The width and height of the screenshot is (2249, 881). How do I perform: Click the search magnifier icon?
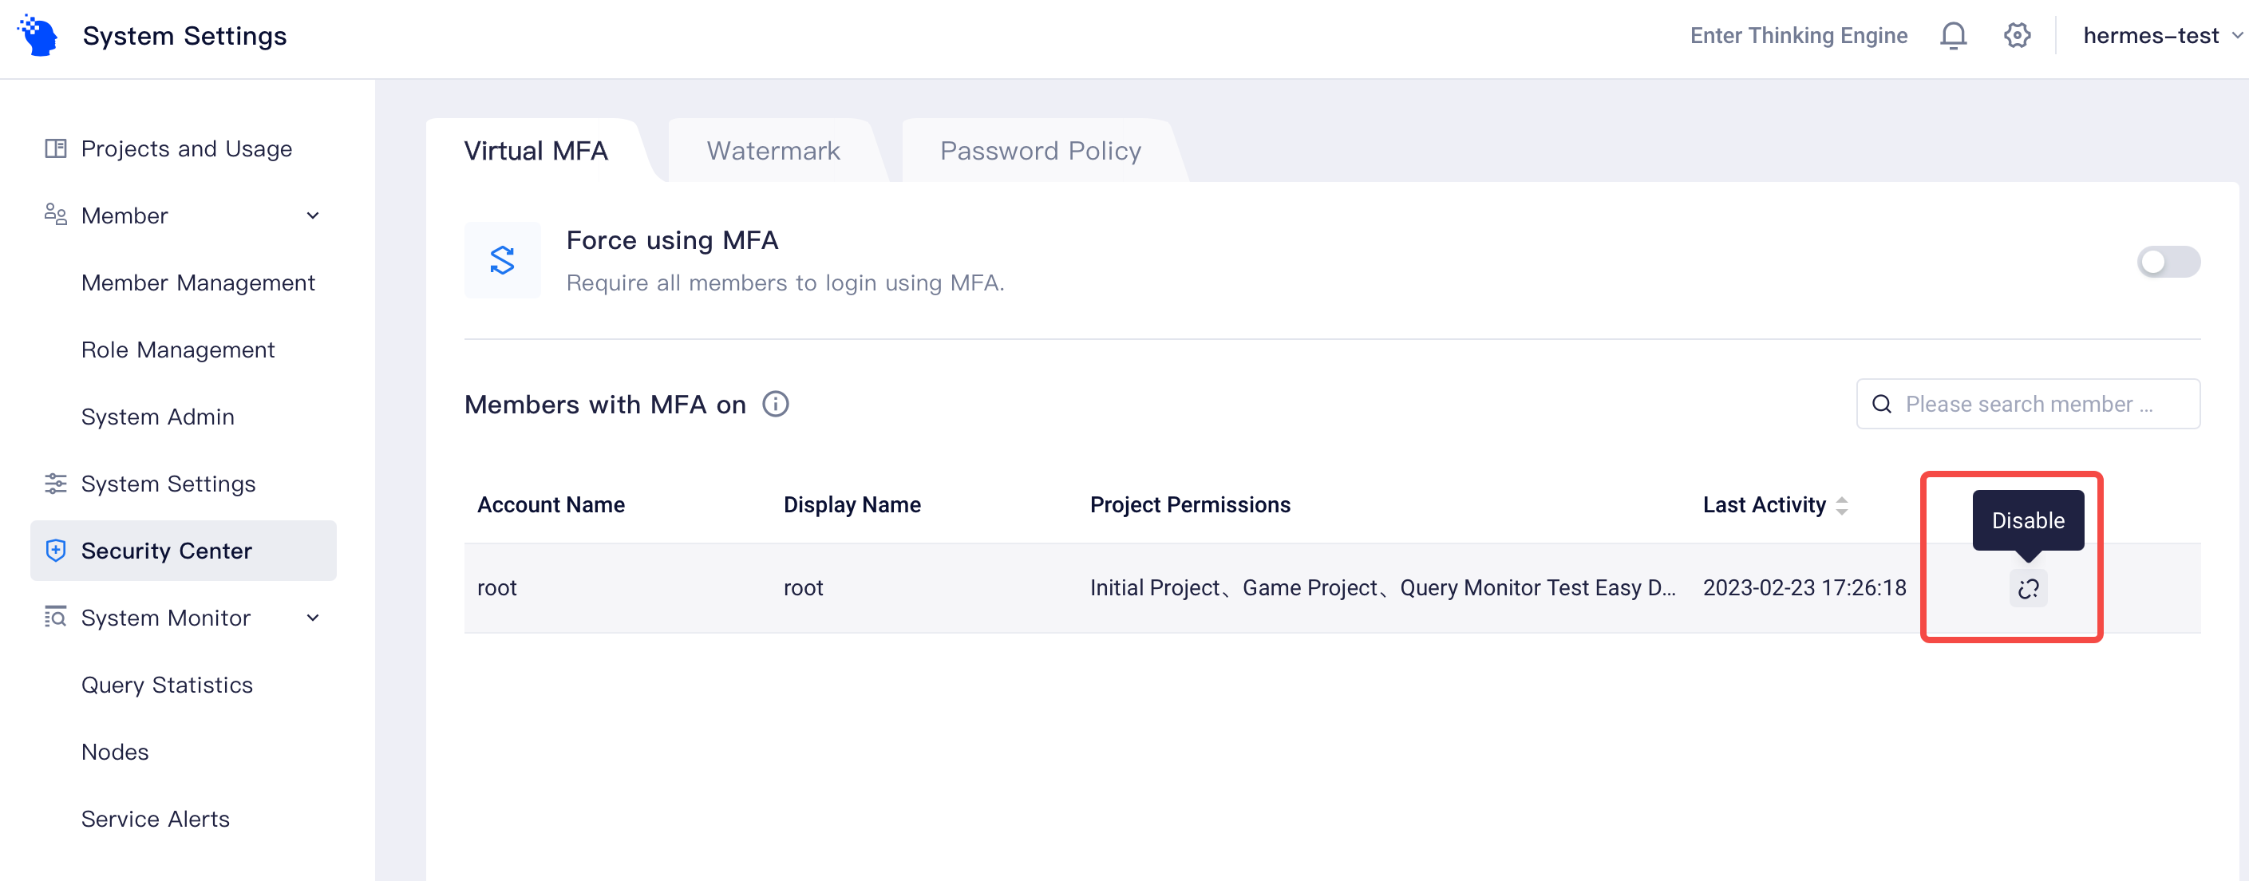coord(1881,405)
